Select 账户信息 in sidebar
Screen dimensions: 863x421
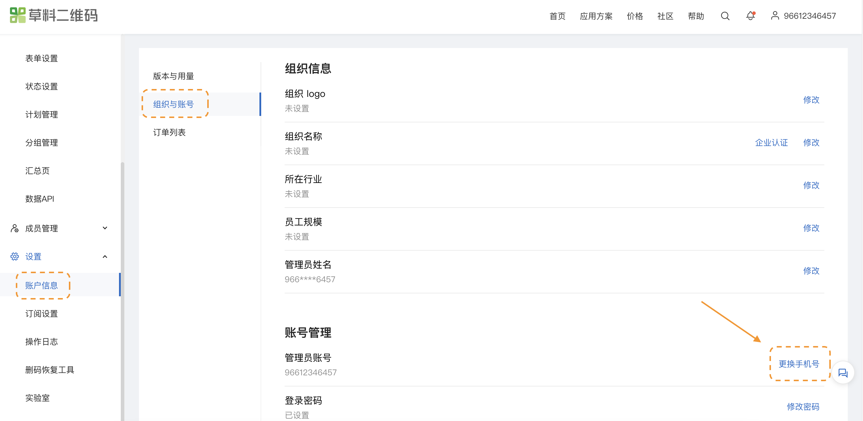click(42, 285)
